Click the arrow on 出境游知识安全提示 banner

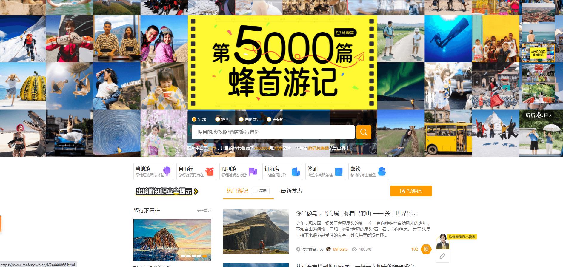point(196,191)
